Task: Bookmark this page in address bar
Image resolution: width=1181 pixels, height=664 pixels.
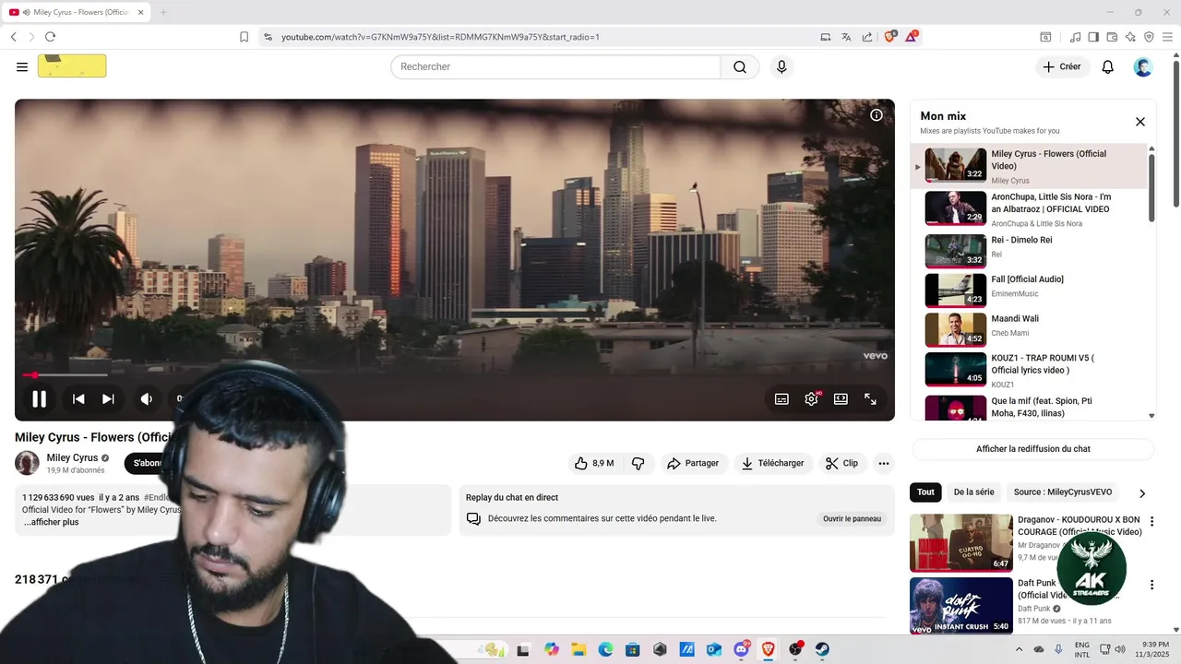Action: coord(244,37)
